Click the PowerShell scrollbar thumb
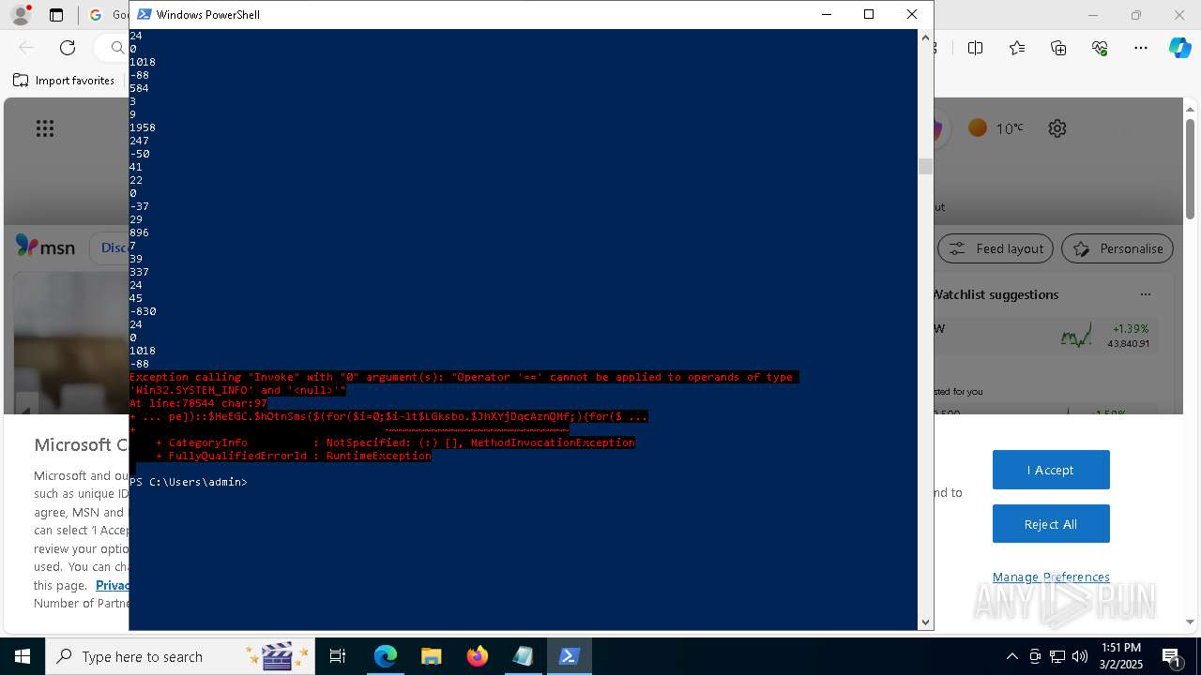The image size is (1201, 675). 925,166
